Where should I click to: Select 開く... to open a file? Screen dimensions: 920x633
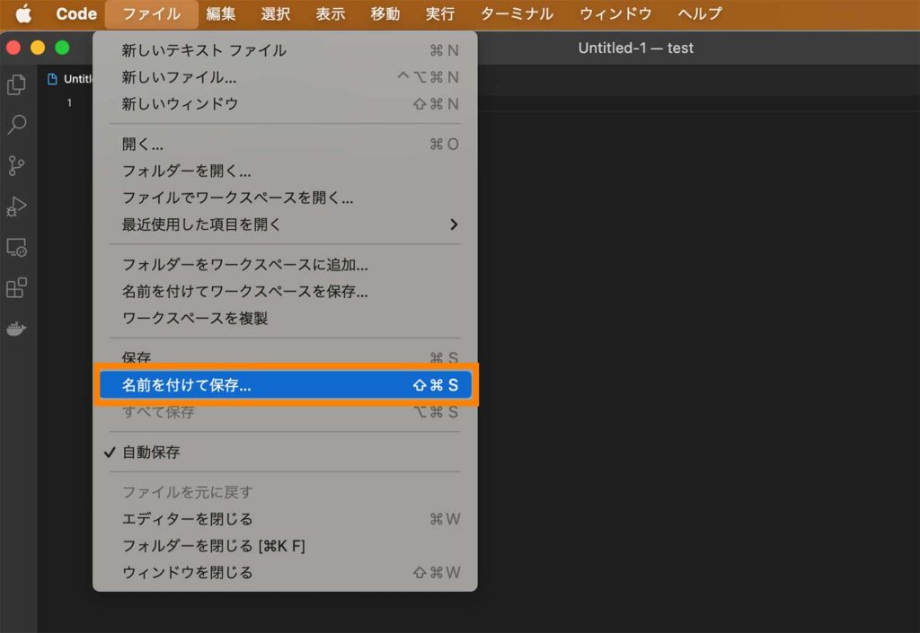tap(144, 146)
